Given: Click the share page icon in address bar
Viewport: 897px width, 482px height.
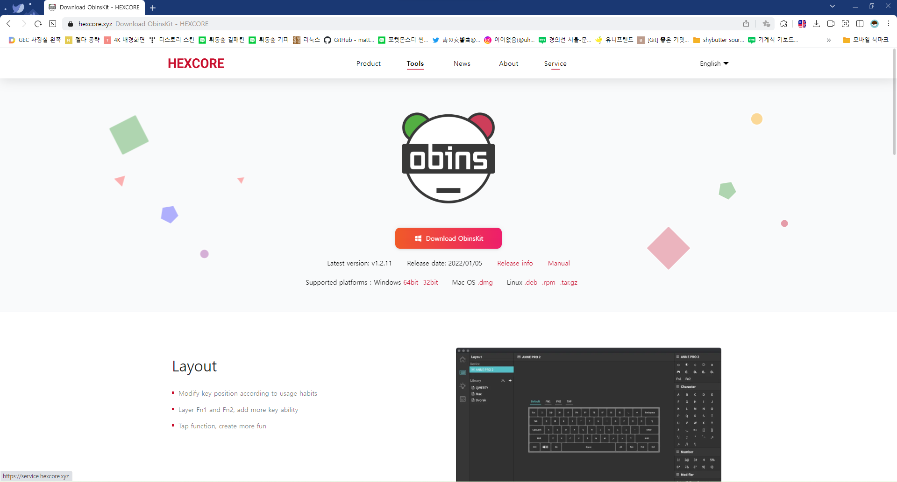Looking at the screenshot, I should (746, 24).
